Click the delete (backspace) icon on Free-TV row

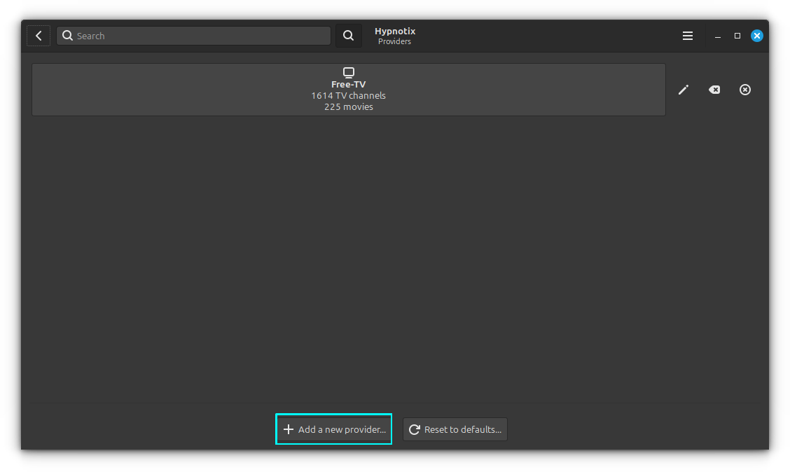pyautogui.click(x=714, y=90)
